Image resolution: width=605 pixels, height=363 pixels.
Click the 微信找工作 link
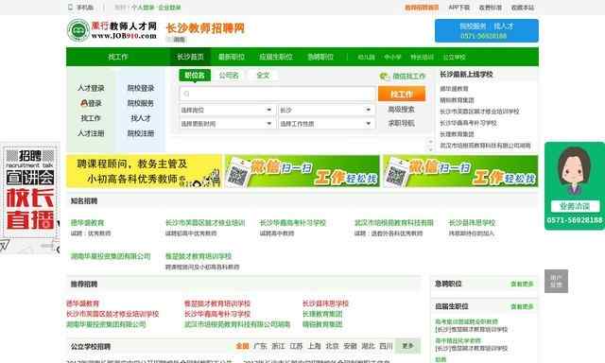[408, 77]
